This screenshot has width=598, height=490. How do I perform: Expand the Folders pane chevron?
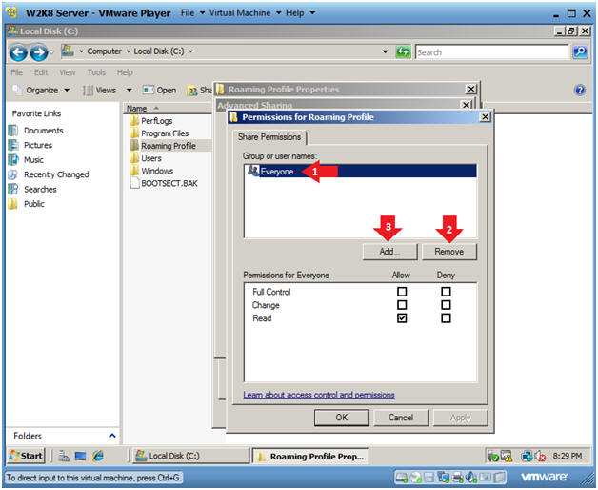pos(112,436)
